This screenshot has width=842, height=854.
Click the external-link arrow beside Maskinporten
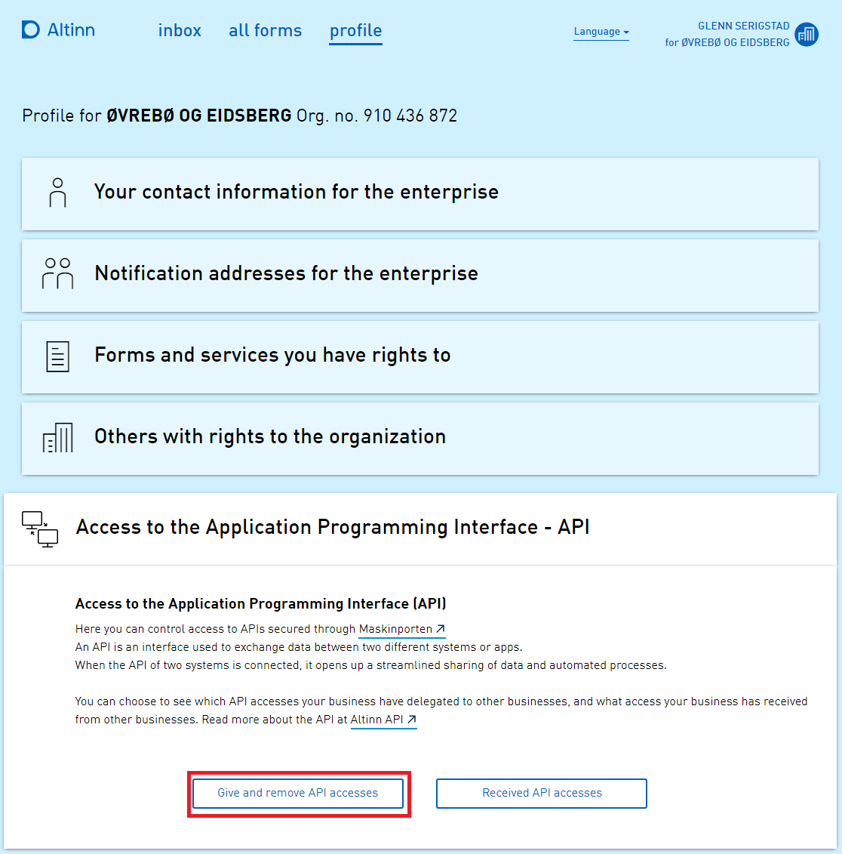(x=441, y=629)
